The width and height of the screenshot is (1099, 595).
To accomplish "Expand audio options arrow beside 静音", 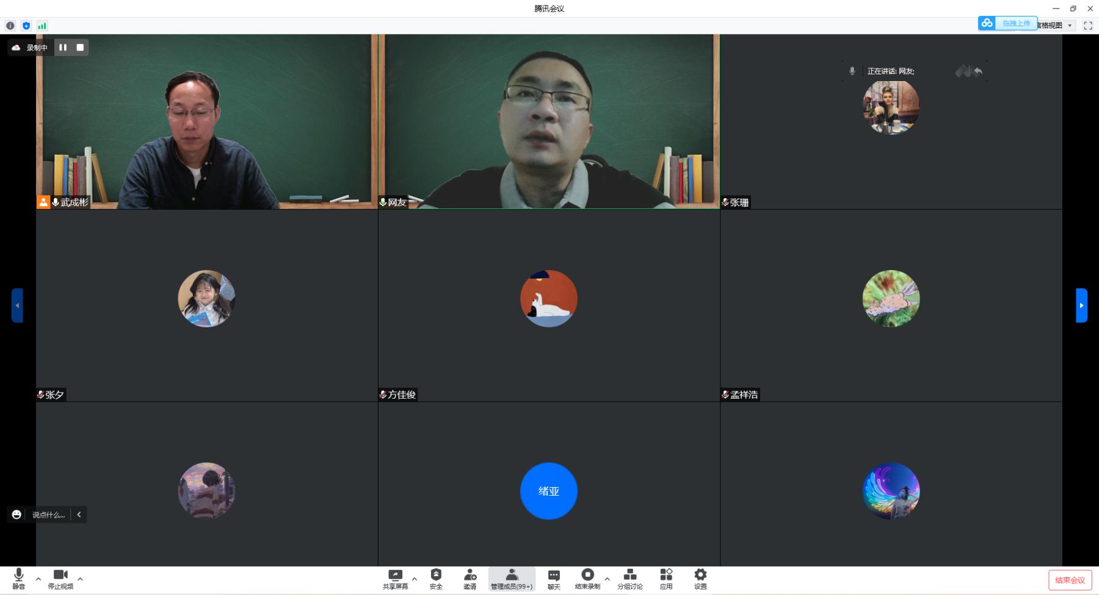I will click(x=38, y=579).
